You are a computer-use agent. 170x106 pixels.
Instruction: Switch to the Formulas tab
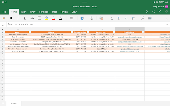44,12
